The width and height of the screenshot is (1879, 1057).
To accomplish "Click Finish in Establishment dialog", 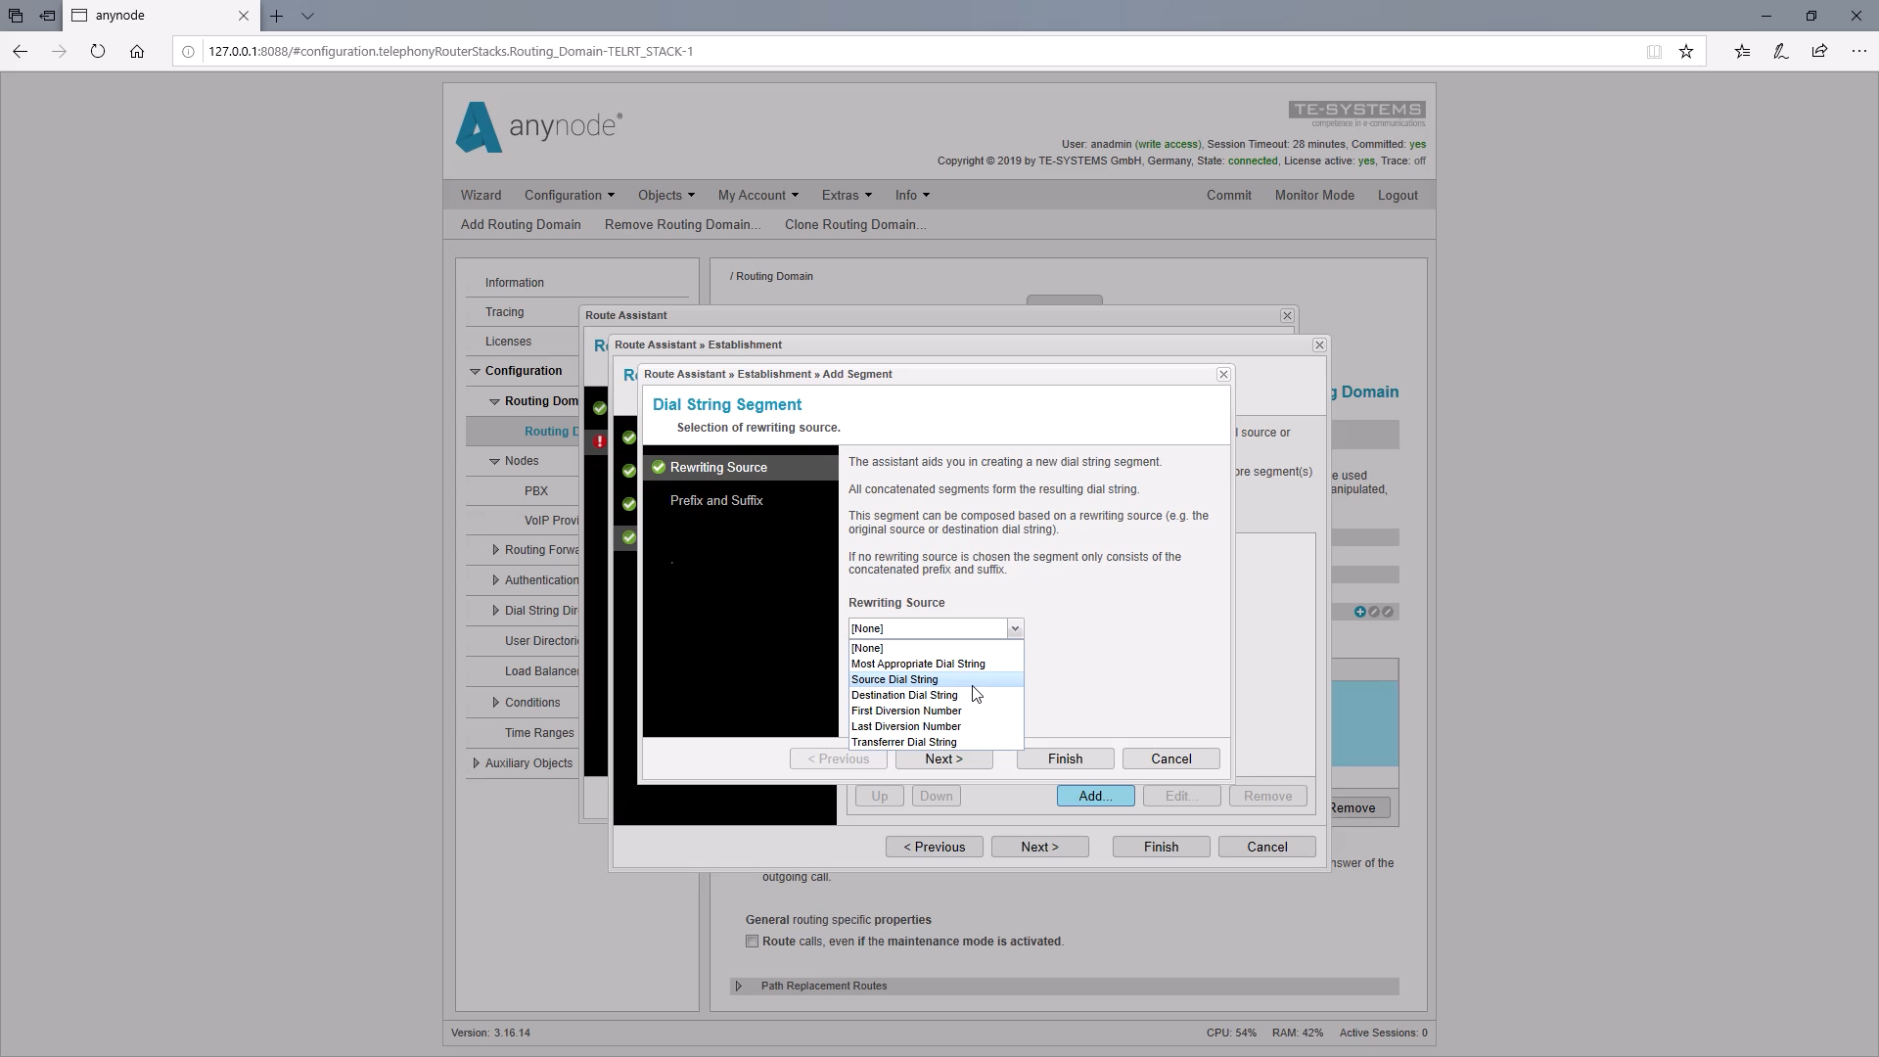I will 1162,848.
